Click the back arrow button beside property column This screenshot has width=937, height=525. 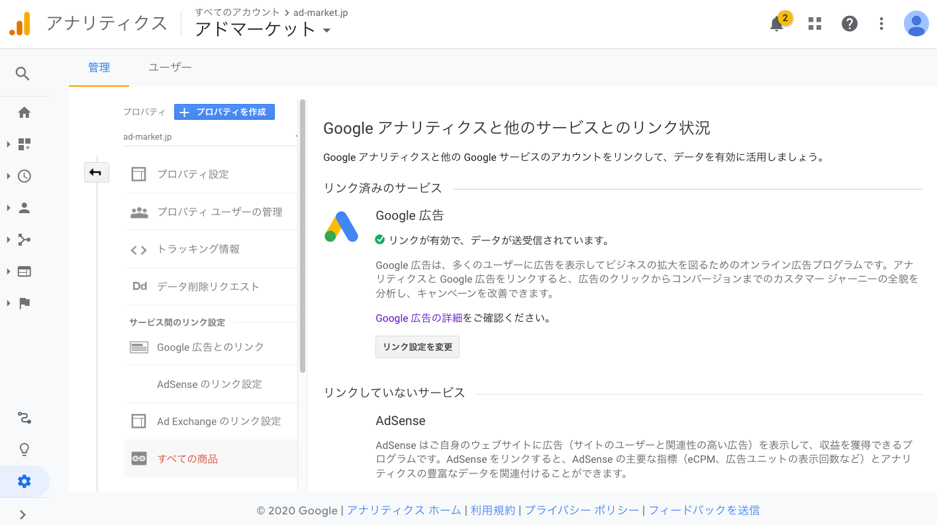tap(96, 173)
